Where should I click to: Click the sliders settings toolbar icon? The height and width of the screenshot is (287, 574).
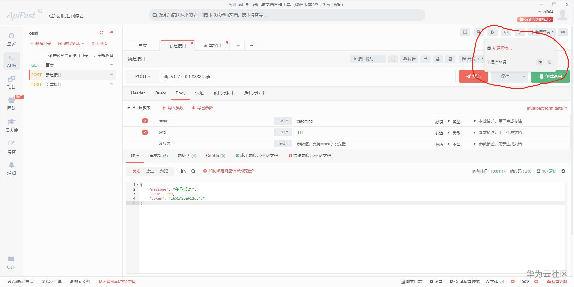point(519,32)
